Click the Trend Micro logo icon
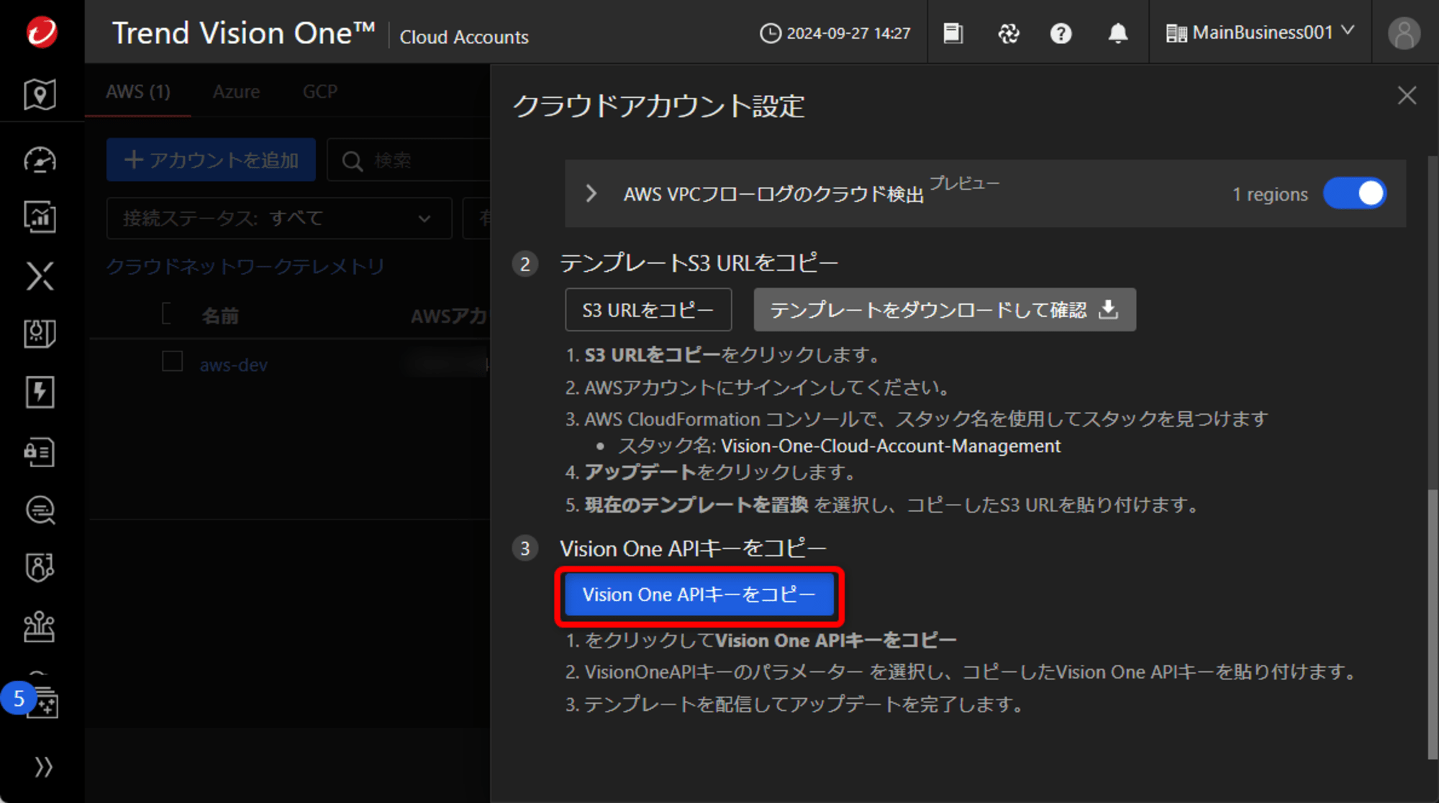This screenshot has height=803, width=1439. click(42, 32)
